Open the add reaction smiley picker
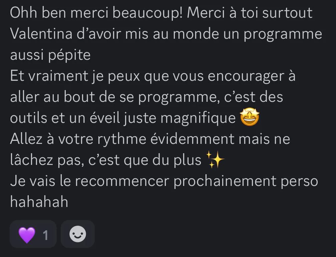Screen dimensions: 336x257 tap(78, 234)
